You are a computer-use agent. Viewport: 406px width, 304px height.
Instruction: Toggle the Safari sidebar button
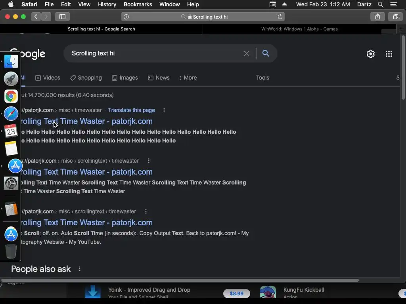coord(62,17)
